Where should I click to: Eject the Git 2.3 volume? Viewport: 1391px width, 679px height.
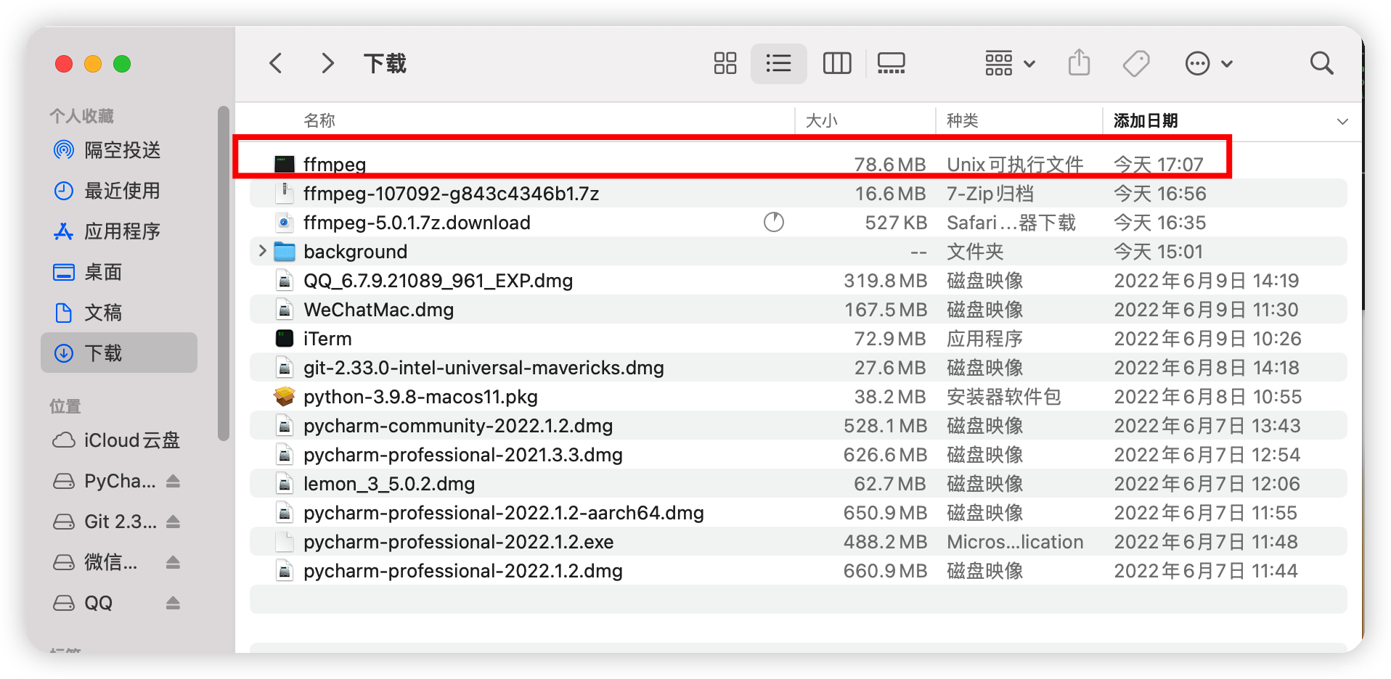[x=173, y=521]
